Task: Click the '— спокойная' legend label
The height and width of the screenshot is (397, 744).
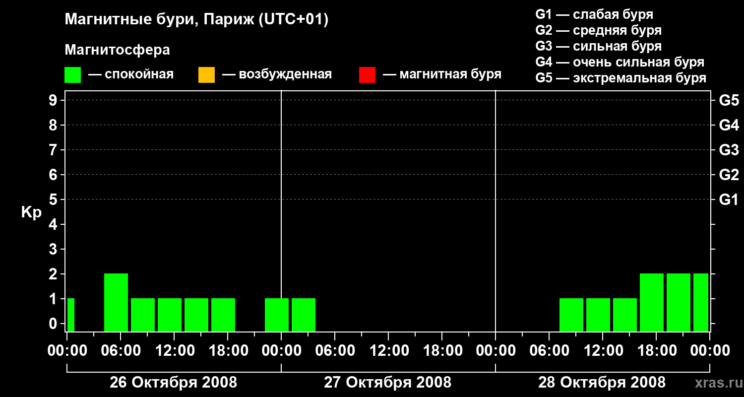Action: click(131, 75)
